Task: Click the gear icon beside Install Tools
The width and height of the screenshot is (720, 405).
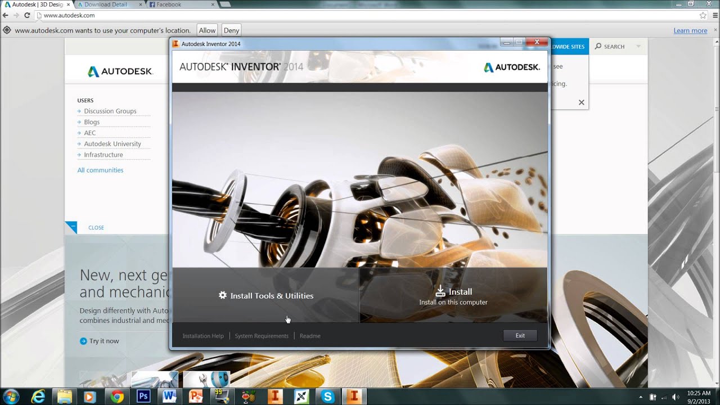Action: [223, 295]
